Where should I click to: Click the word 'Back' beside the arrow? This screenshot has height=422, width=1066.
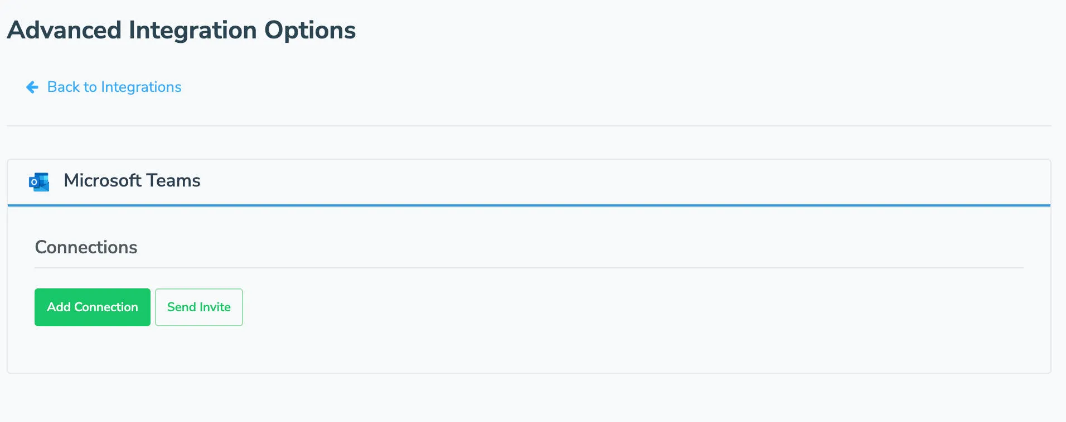pos(64,87)
